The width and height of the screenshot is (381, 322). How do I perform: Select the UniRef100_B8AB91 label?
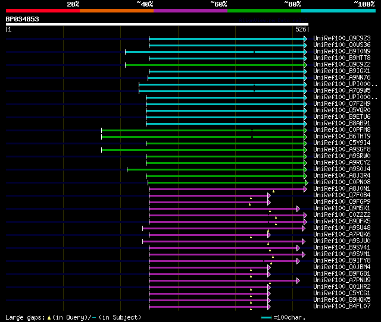pyautogui.click(x=342, y=124)
